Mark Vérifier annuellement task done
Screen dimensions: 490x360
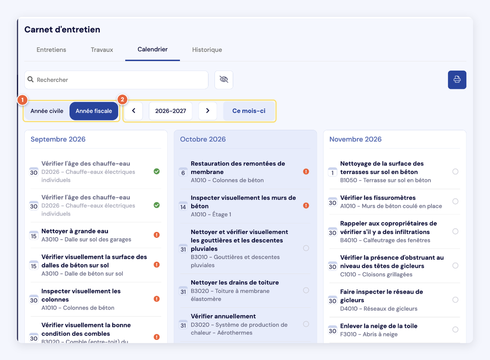coord(306,324)
